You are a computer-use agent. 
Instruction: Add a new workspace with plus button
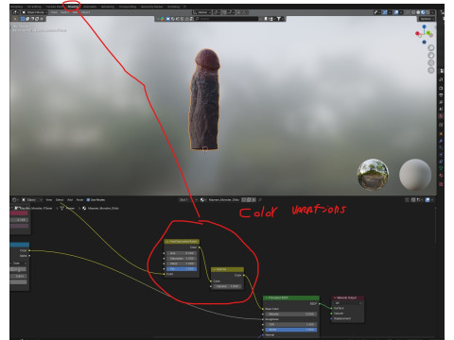click(184, 7)
